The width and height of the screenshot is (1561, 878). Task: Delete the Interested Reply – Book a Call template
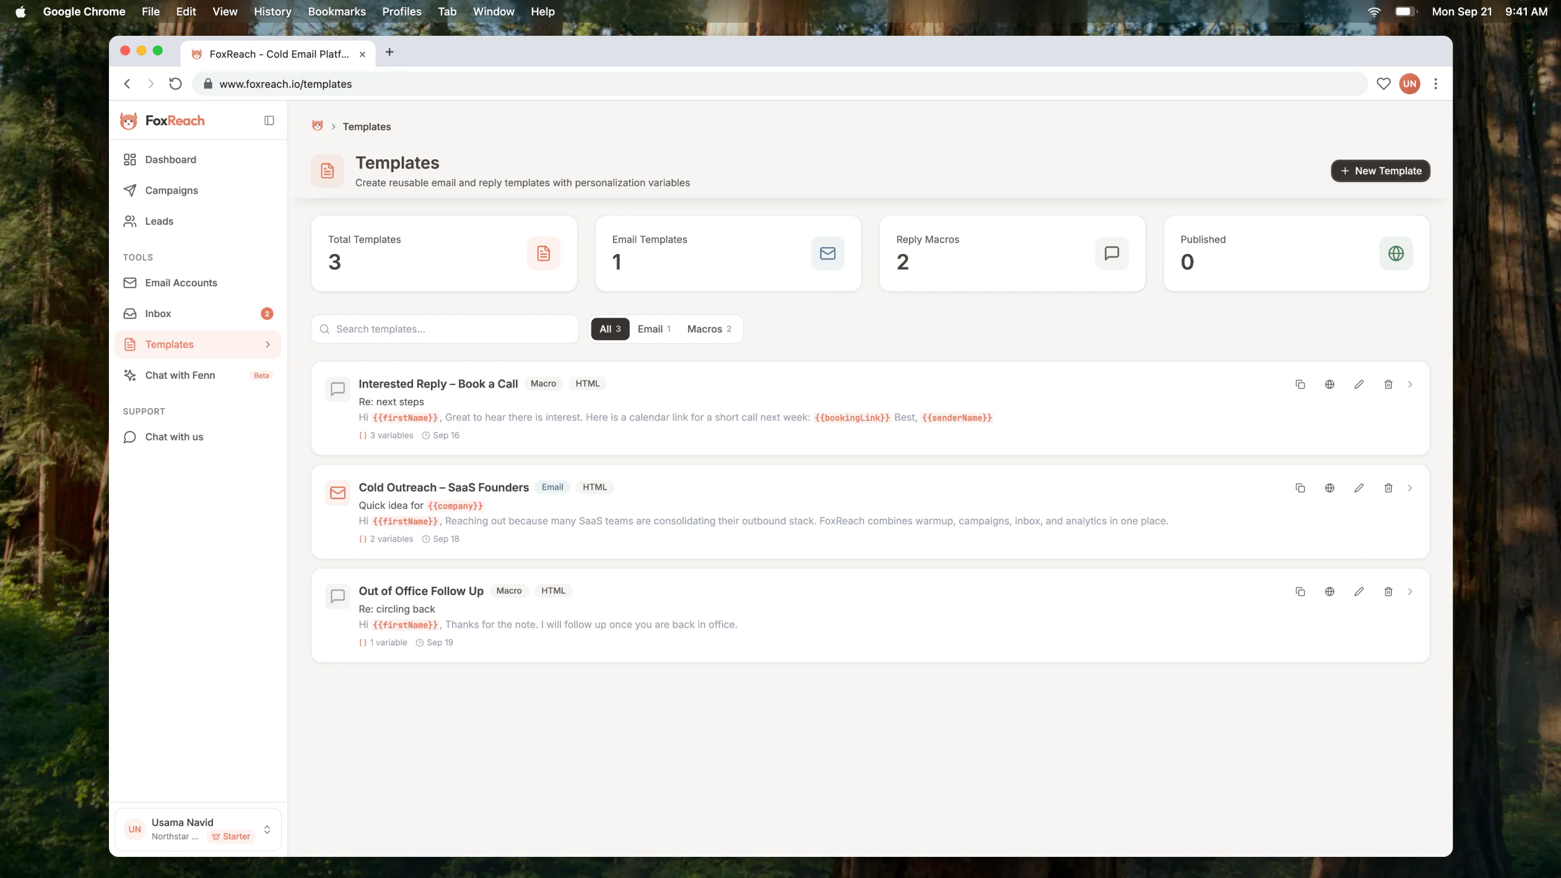pyautogui.click(x=1388, y=385)
